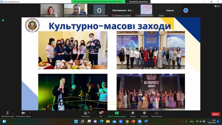Expand audio options arrow beside microphone
Image resolution: width=222 pixels, height=125 pixels.
13,113
